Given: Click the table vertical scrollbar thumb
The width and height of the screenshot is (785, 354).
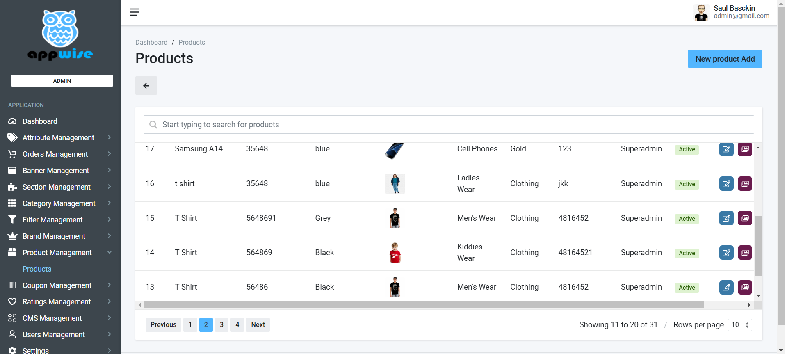Looking at the screenshot, I should tap(758, 246).
